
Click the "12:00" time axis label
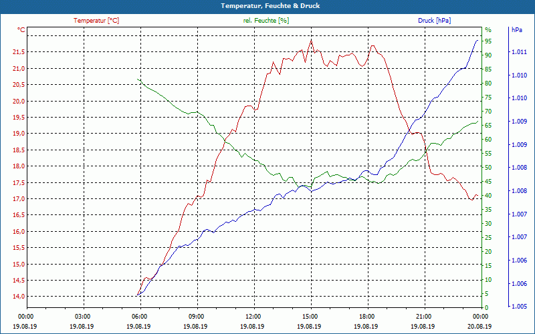click(x=253, y=317)
